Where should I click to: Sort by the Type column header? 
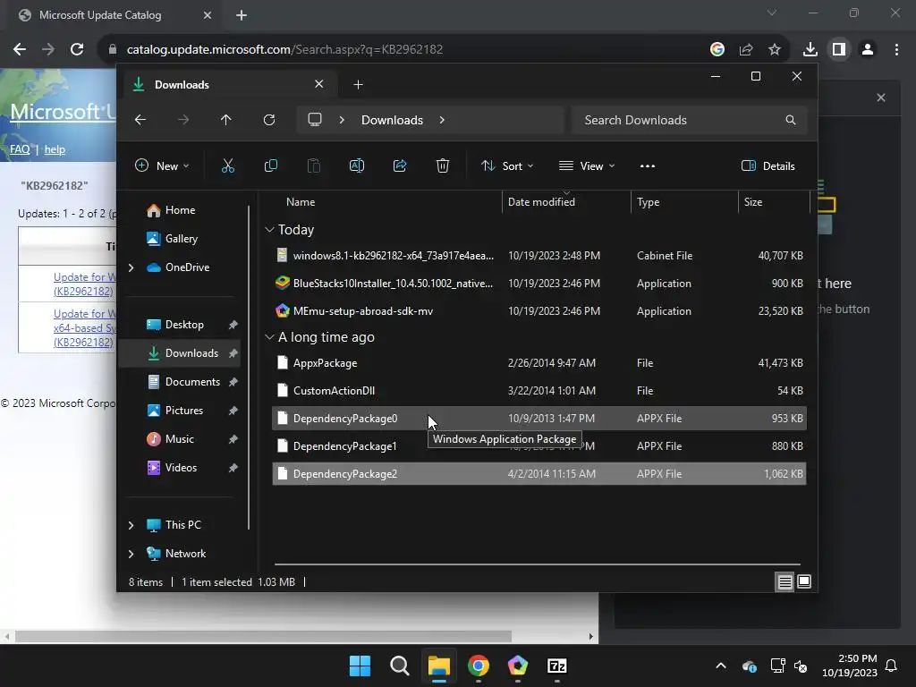coord(648,201)
